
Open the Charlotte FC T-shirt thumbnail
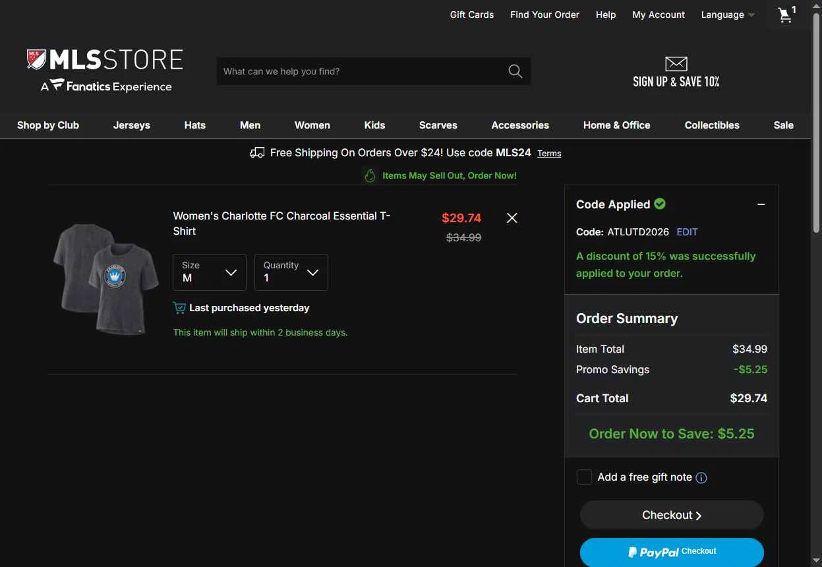[x=106, y=280]
